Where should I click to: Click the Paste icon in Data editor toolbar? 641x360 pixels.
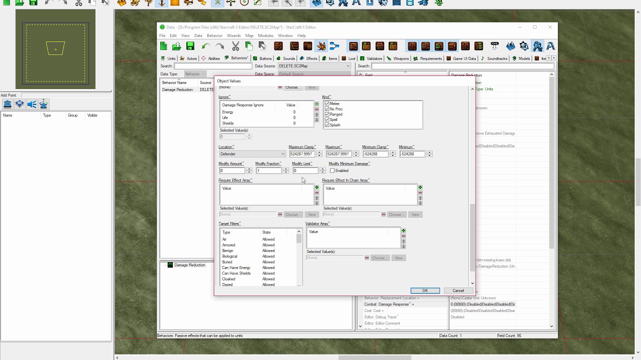pos(262,46)
